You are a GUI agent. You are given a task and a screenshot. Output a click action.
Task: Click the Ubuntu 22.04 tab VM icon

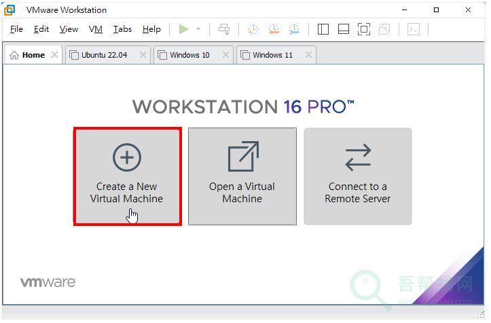[74, 56]
